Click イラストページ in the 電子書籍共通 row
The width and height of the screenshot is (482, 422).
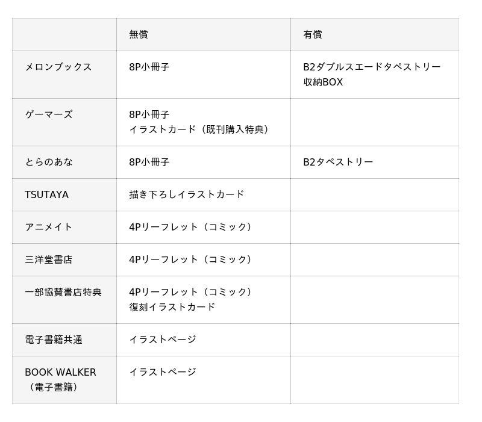click(163, 340)
